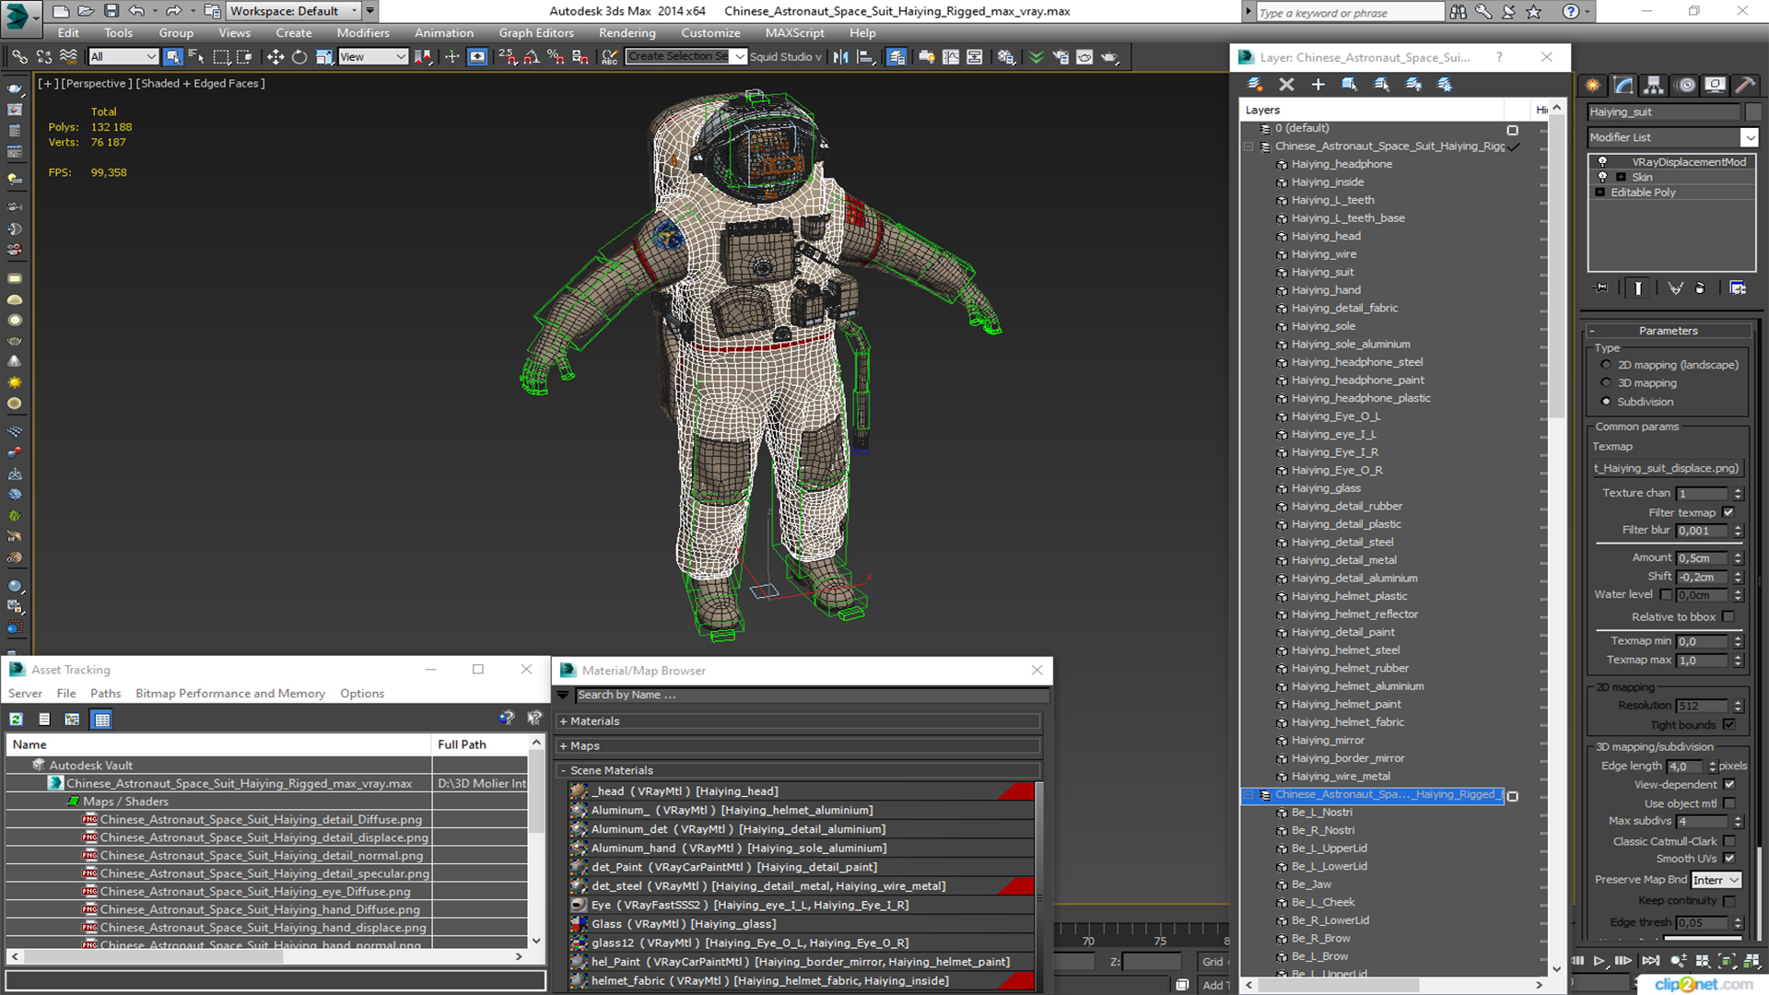Toggle Smooth UVs checkbox
The height and width of the screenshot is (995, 1769).
coord(1728,859)
